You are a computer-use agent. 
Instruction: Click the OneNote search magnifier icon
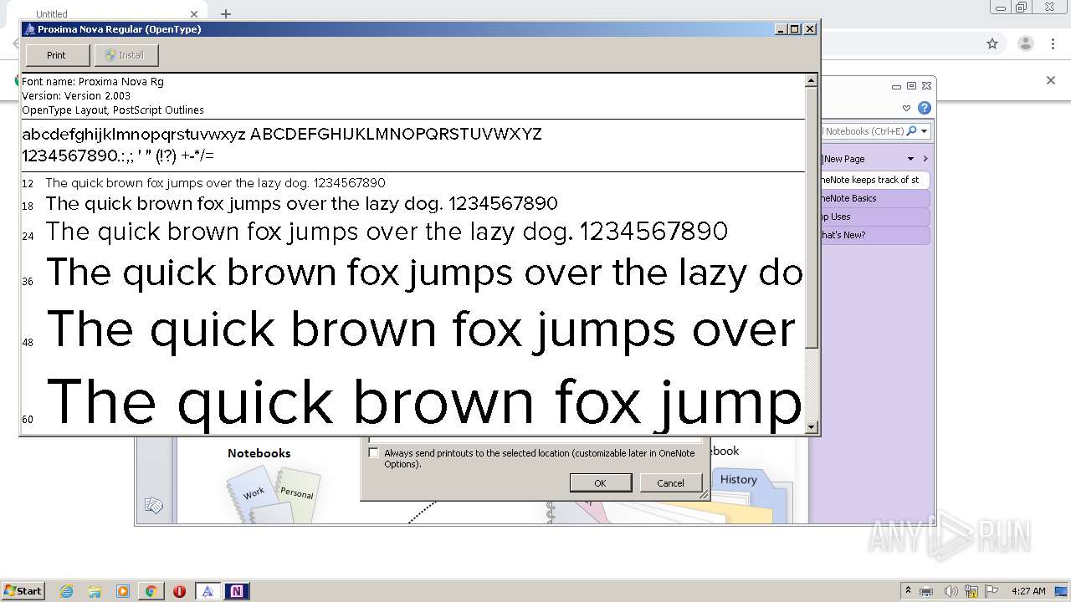(x=911, y=130)
